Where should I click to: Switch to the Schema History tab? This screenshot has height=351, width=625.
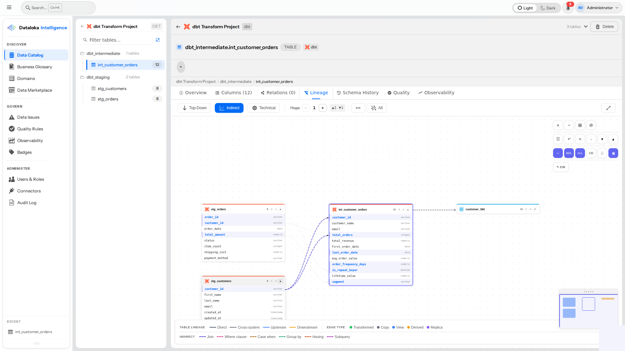[360, 93]
